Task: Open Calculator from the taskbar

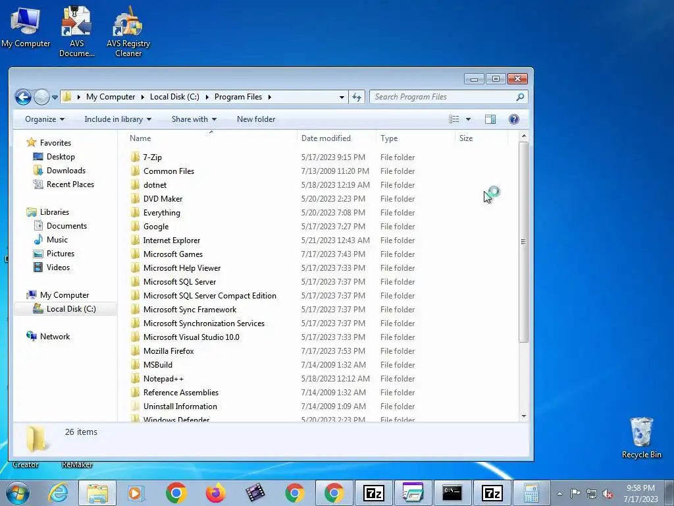Action: tap(531, 493)
